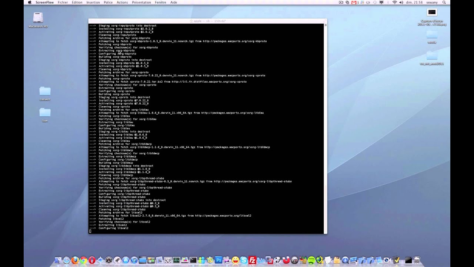The image size is (474, 267).
Task: Open Skype from the Dock
Action: 243,260
